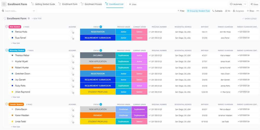The height and width of the screenshot is (130, 260).
Task: Open the Subtasks view option
Action: 213,11
